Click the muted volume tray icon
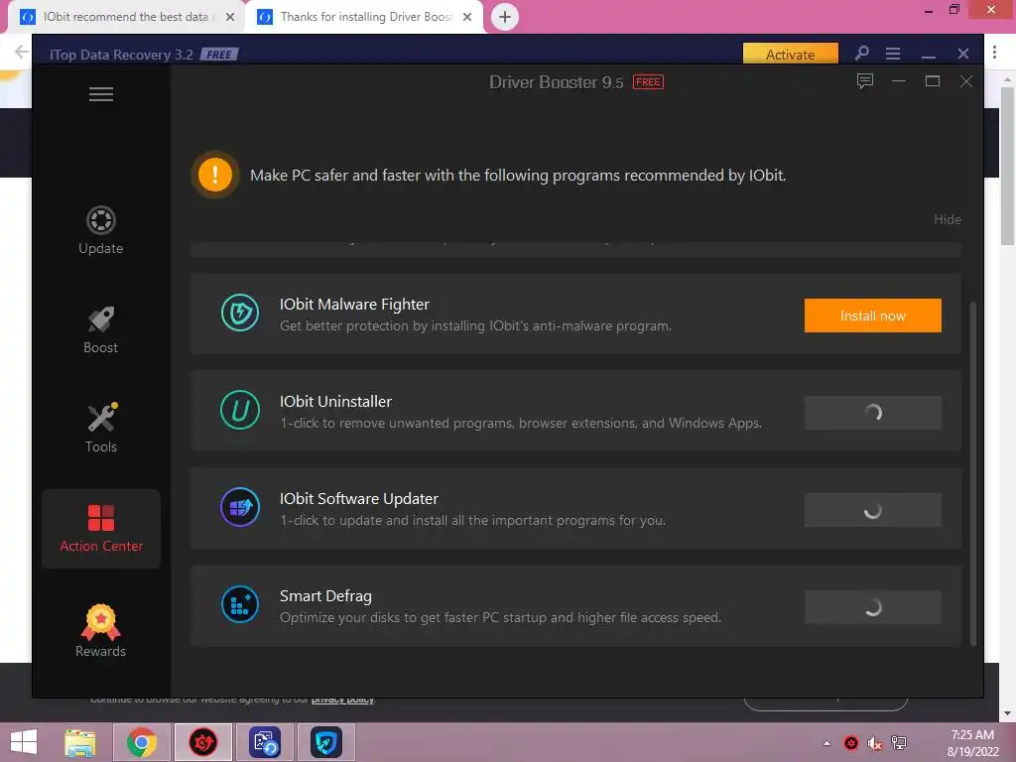 875,743
